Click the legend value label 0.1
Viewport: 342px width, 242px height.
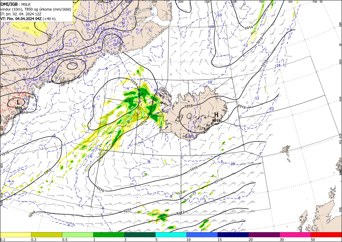3,240
